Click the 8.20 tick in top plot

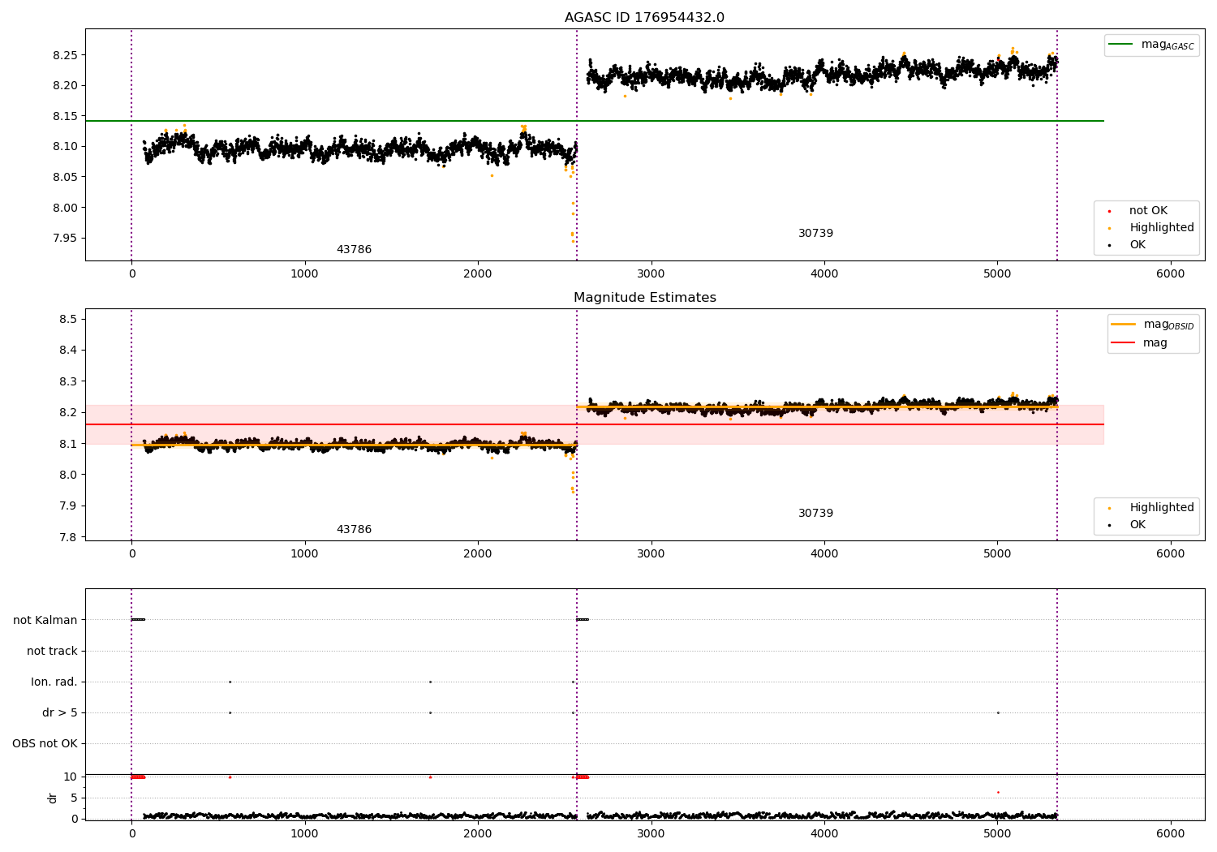(65, 85)
